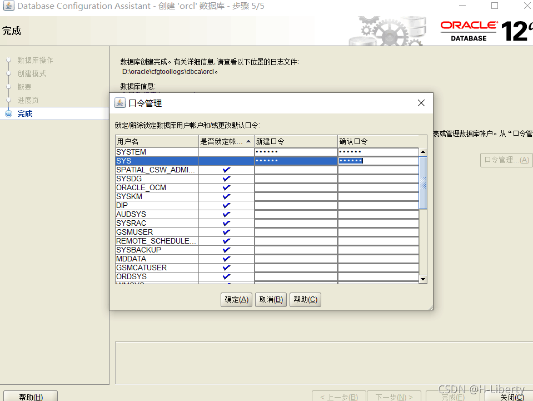
Task: Select the MDDATA user name
Action: (131, 259)
